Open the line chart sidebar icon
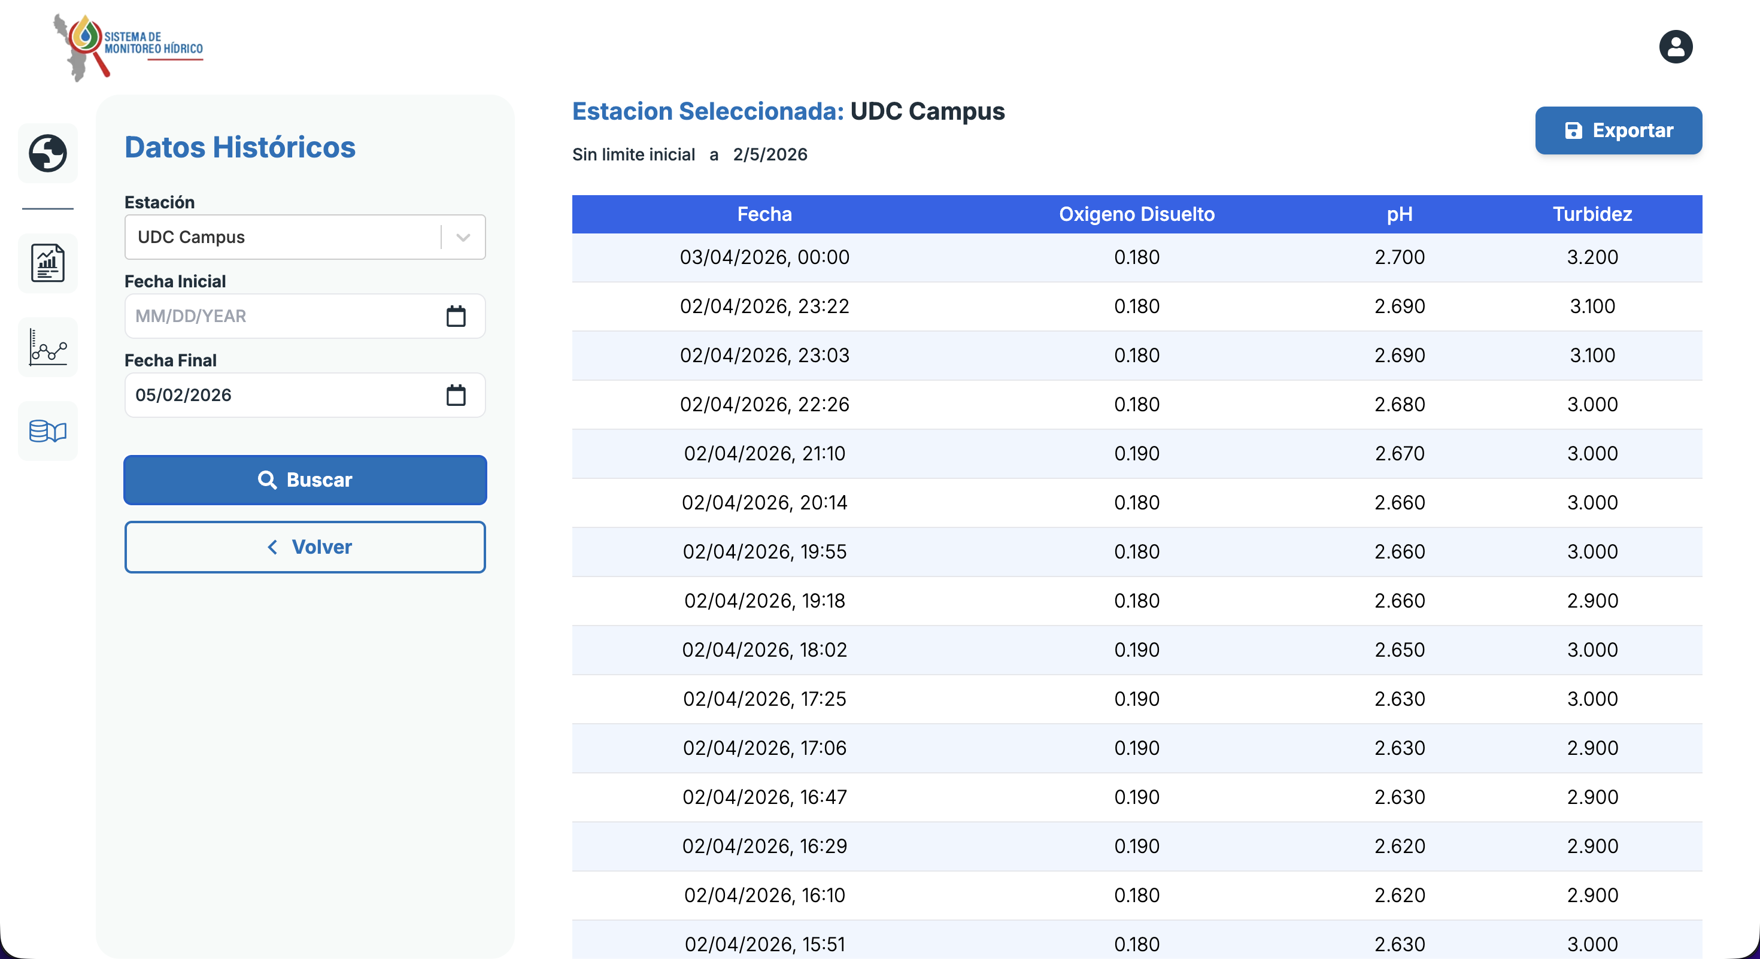Image resolution: width=1760 pixels, height=959 pixels. click(x=48, y=347)
